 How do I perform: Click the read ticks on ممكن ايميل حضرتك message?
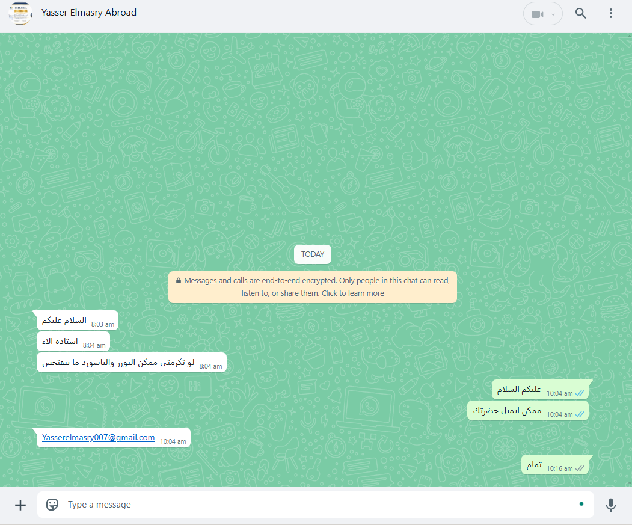[x=580, y=414]
